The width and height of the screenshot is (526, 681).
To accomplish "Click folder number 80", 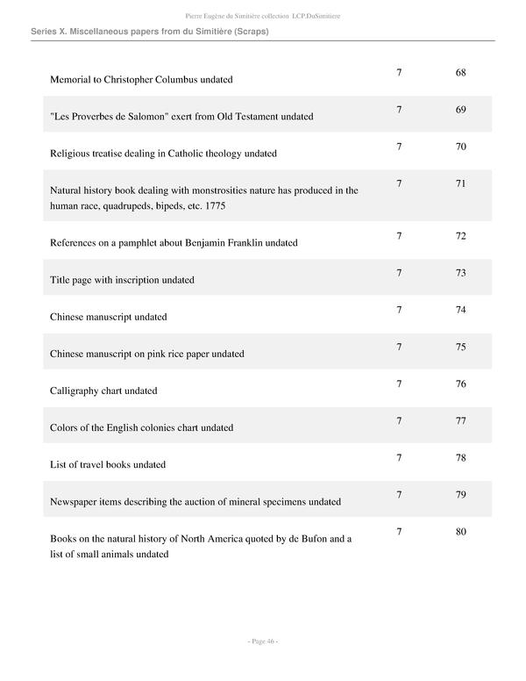I will [x=461, y=532].
